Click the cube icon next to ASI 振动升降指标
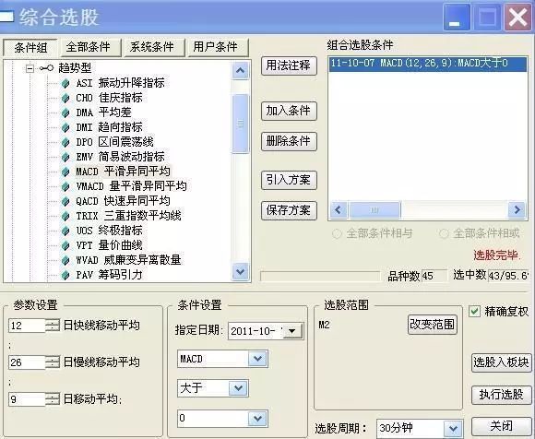Screen dimensions: 535x439 [x=65, y=83]
